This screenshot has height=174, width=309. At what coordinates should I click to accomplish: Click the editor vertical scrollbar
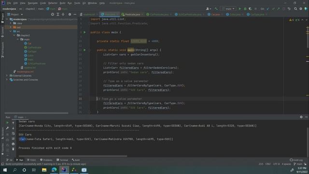(x=308, y=38)
